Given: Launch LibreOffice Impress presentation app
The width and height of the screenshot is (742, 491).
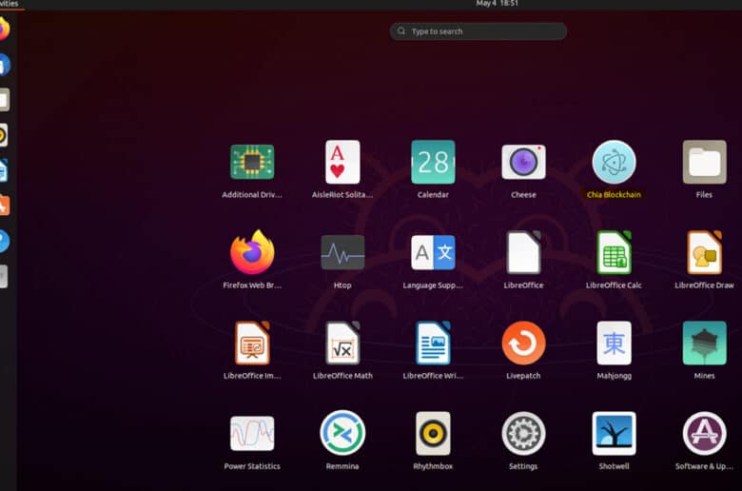Looking at the screenshot, I should (x=252, y=343).
